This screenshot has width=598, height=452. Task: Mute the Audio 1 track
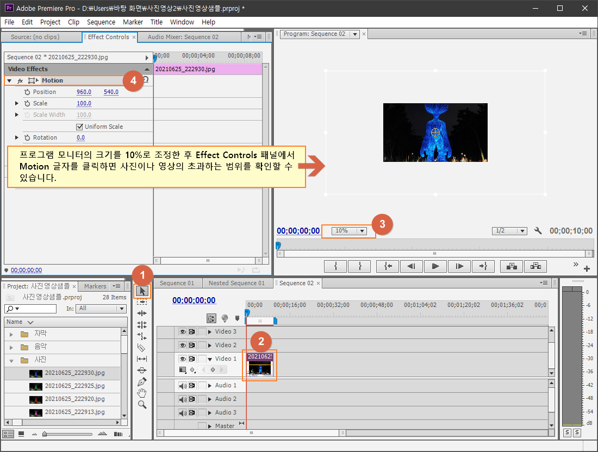183,386
